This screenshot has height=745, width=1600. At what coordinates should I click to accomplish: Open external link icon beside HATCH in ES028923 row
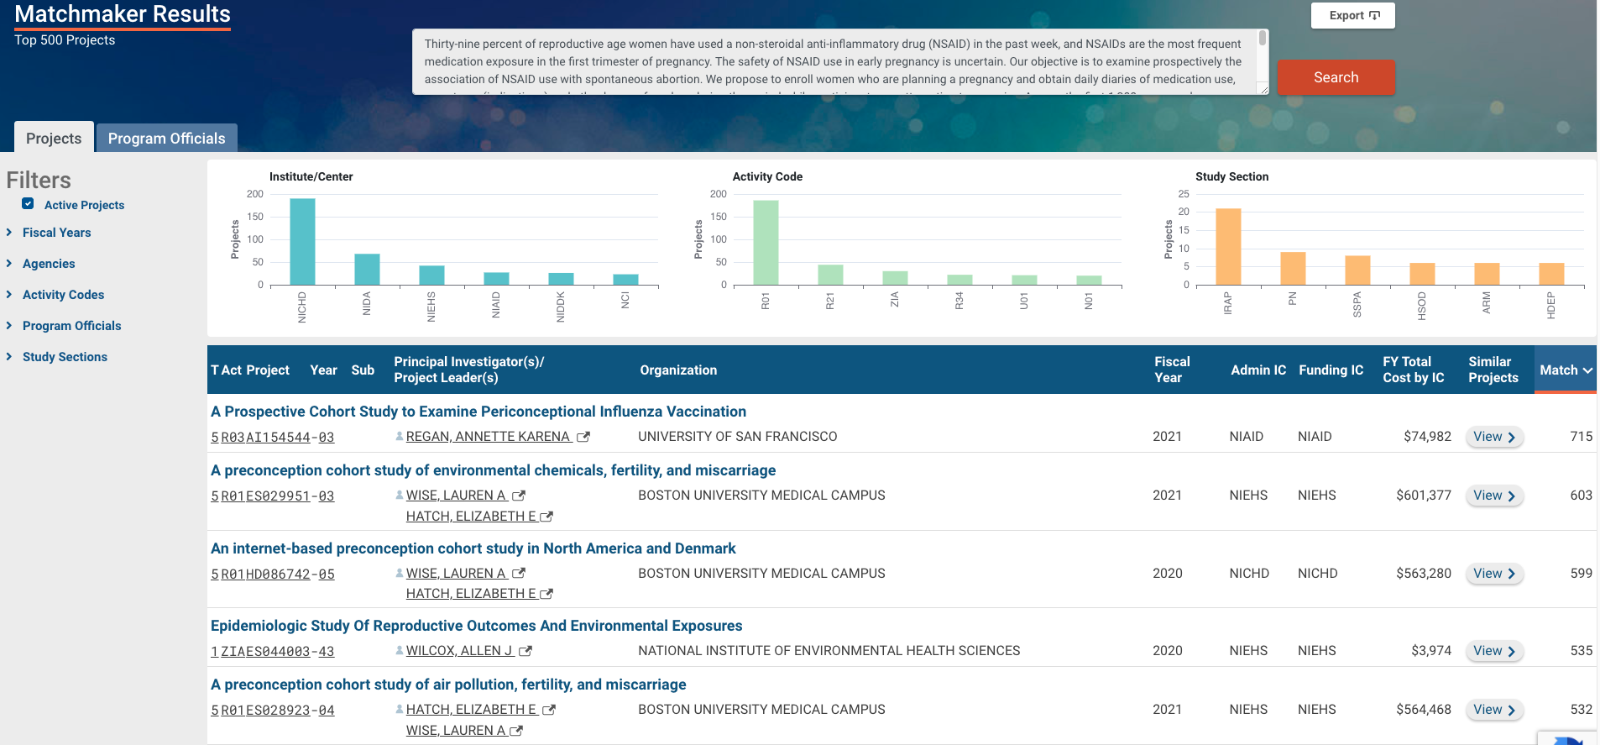[549, 711]
